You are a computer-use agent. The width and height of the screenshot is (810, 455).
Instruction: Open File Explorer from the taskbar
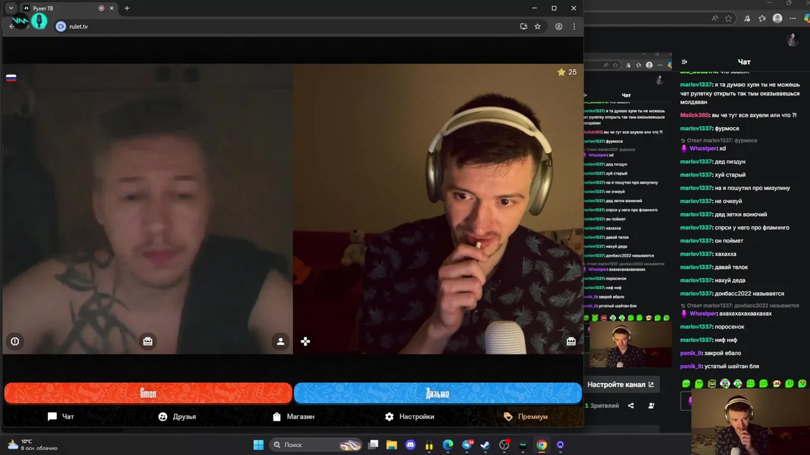coord(392,445)
